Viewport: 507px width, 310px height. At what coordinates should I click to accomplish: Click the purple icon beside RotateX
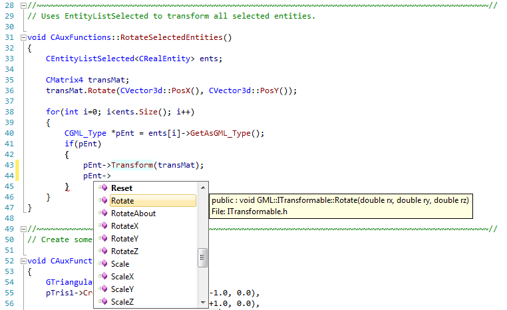click(103, 226)
